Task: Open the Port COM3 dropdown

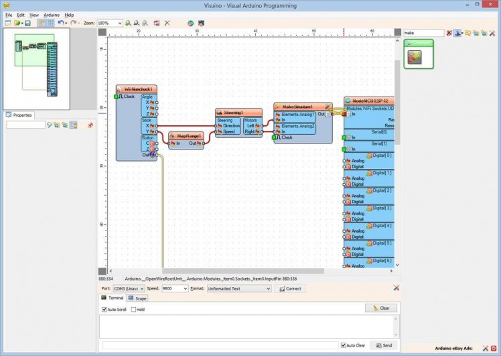Action: (x=140, y=289)
